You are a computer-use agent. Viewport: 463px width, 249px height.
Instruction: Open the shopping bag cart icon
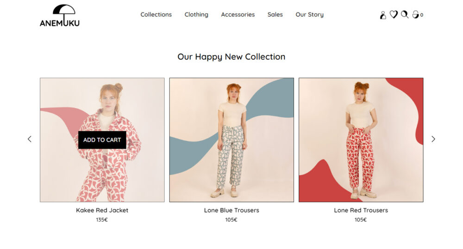pyautogui.click(x=415, y=15)
